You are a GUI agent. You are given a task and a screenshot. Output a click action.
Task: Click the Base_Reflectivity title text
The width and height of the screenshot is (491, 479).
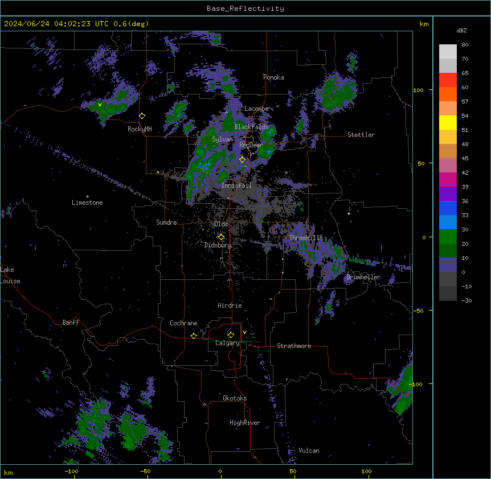pos(245,9)
